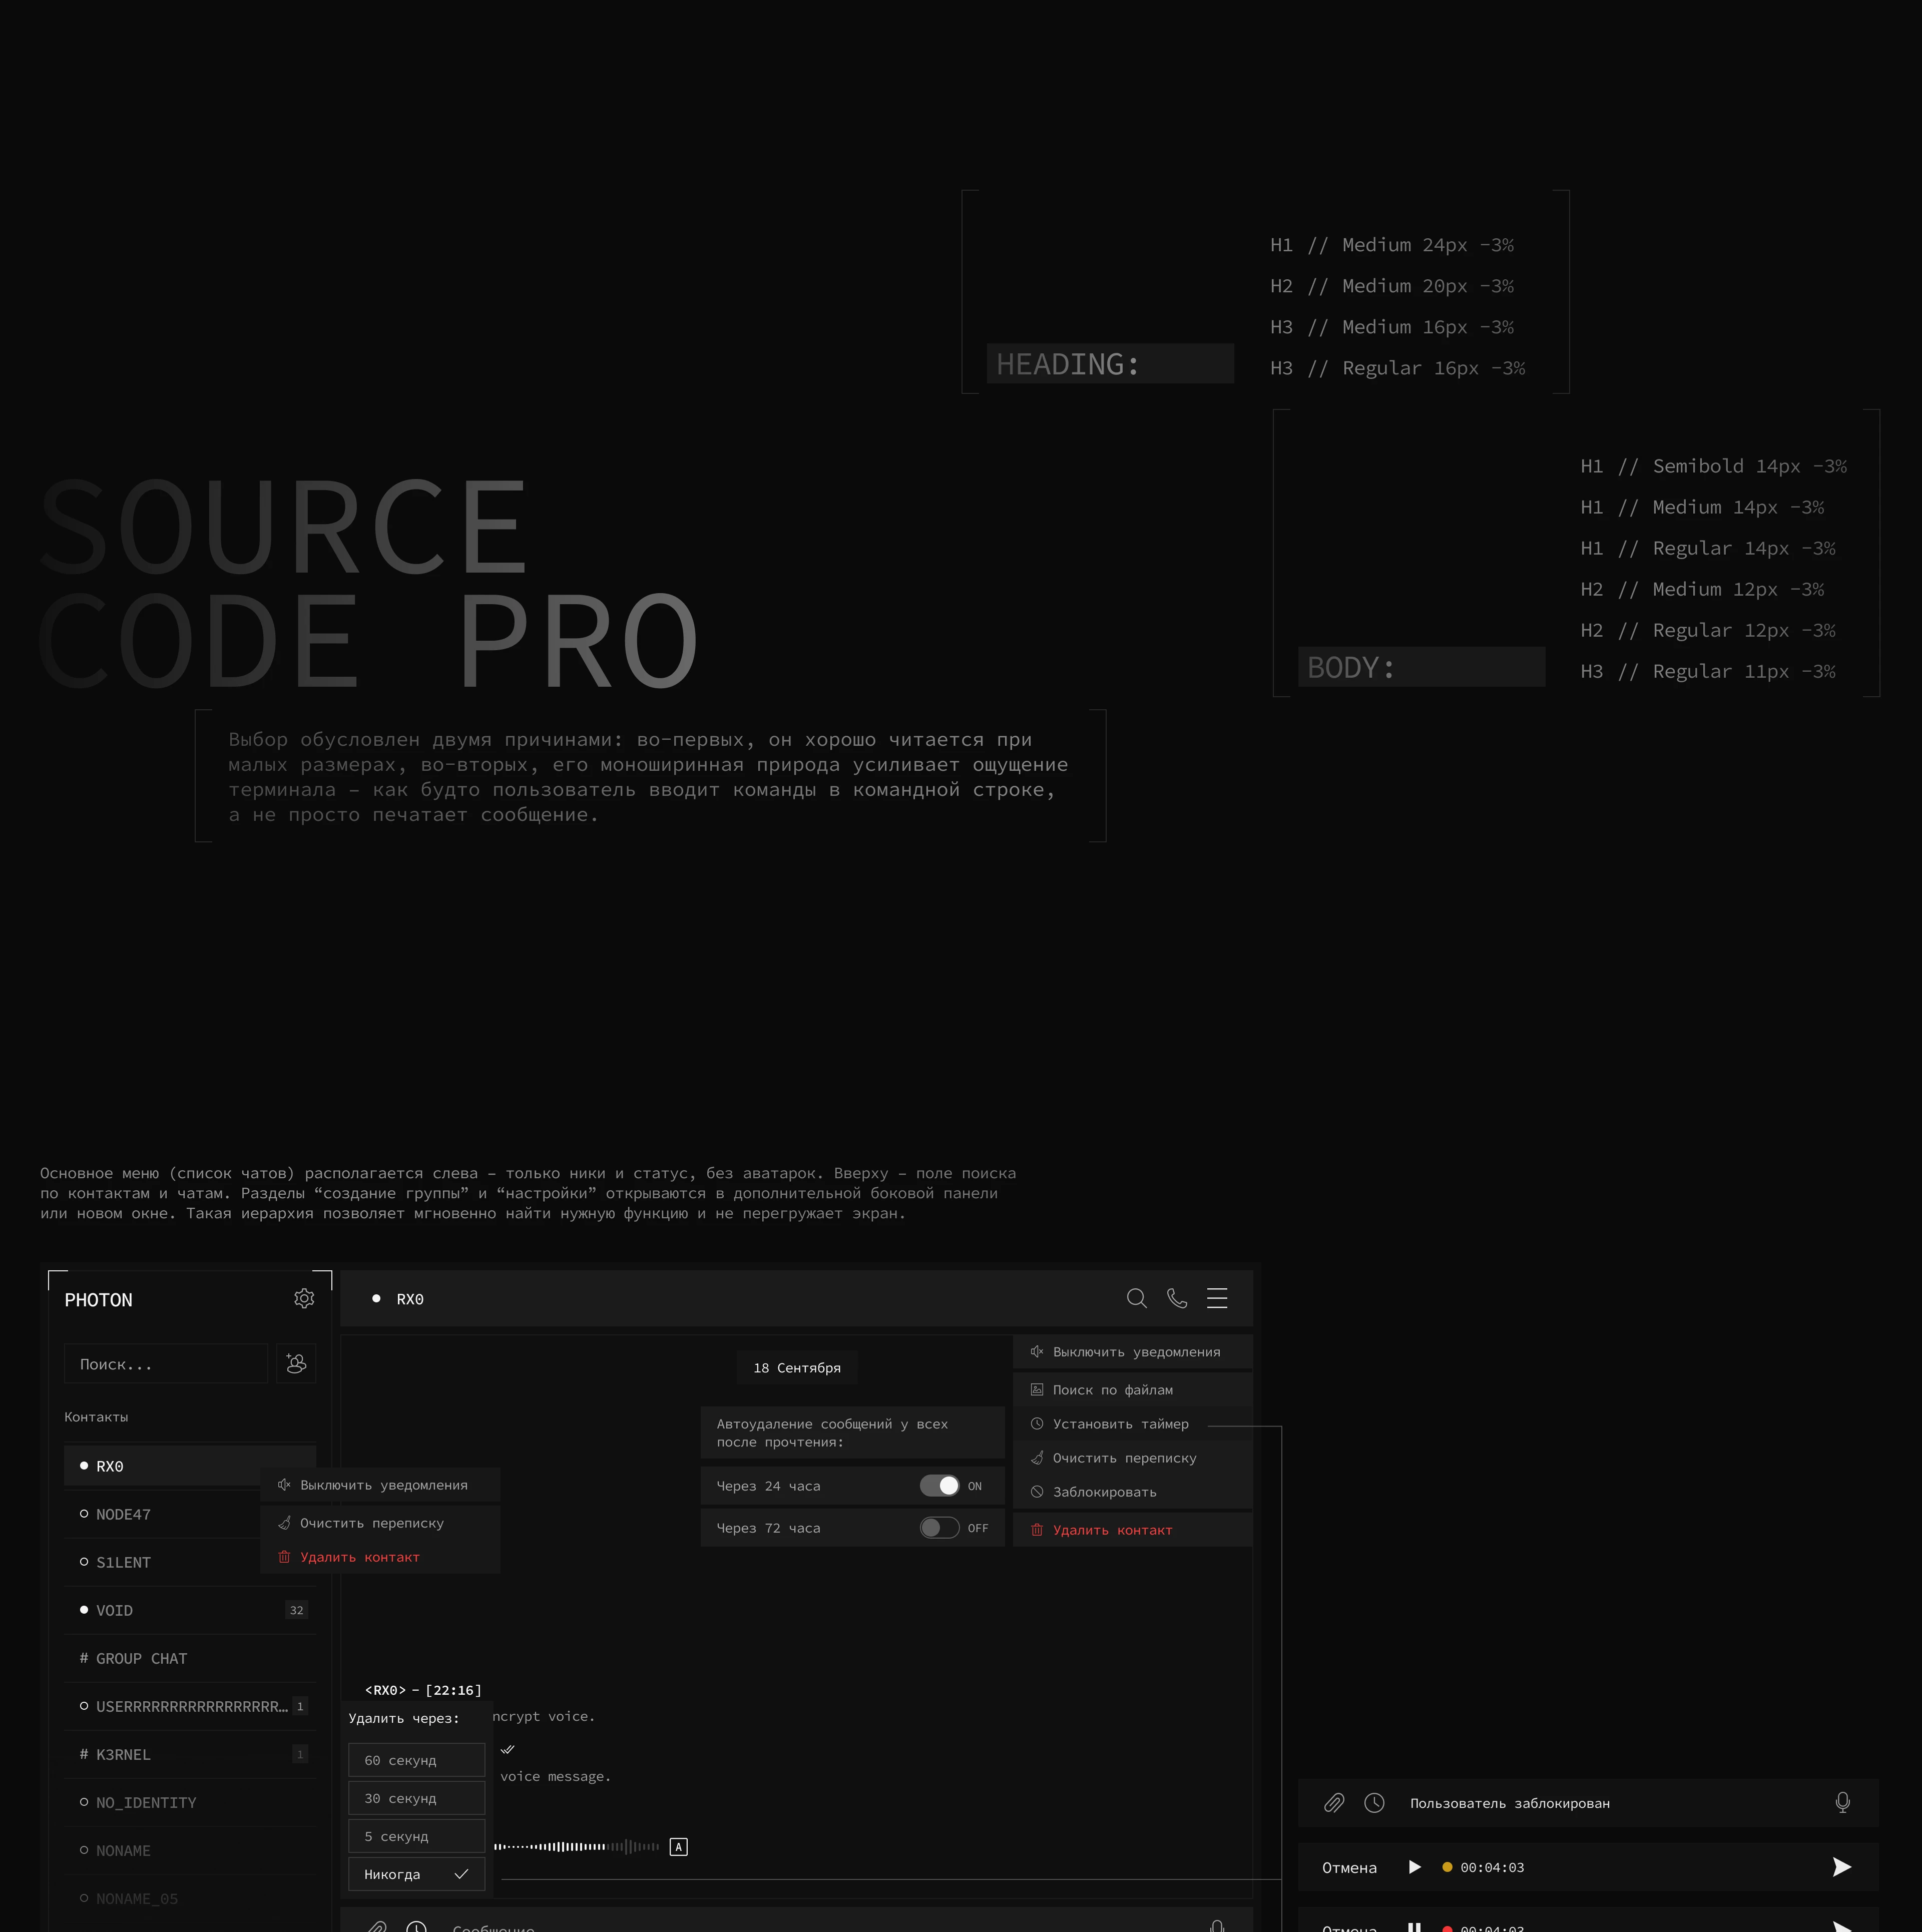Open search in RX0 chat header
1922x1932 pixels.
point(1136,1298)
